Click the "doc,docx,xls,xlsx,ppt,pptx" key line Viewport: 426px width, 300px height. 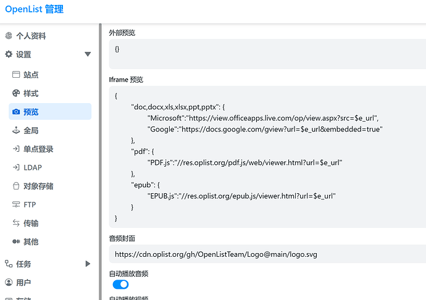click(178, 107)
